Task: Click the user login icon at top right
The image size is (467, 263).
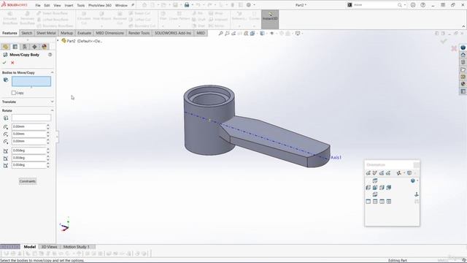Action: pyautogui.click(x=413, y=5)
